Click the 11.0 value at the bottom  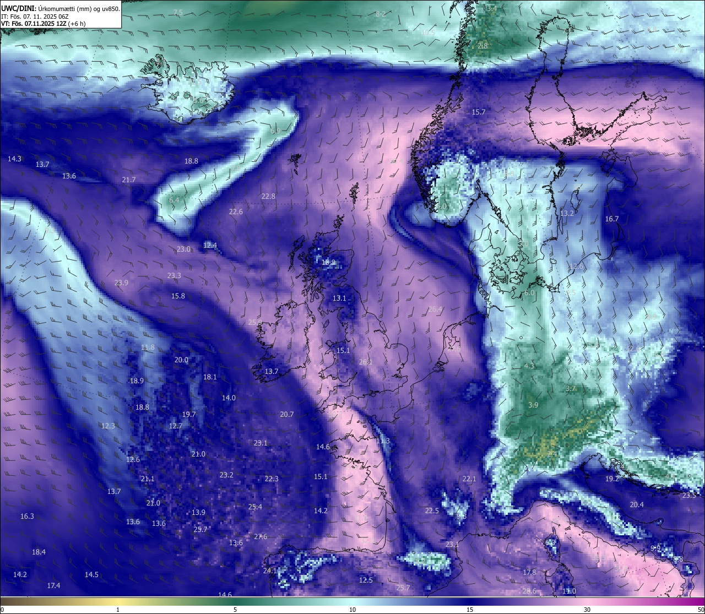(x=569, y=591)
